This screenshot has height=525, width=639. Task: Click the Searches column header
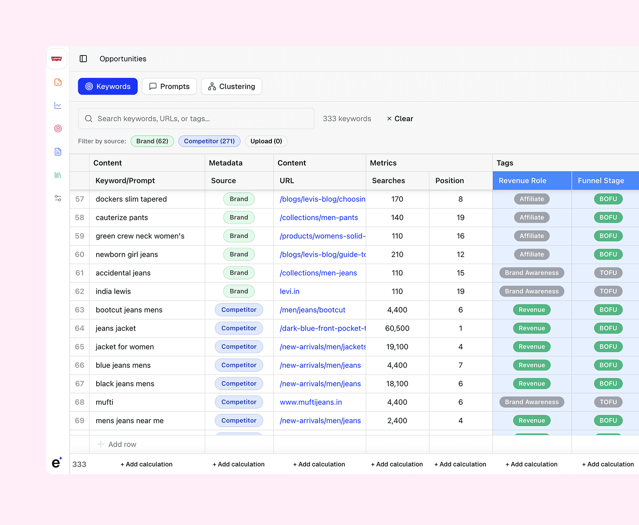398,181
